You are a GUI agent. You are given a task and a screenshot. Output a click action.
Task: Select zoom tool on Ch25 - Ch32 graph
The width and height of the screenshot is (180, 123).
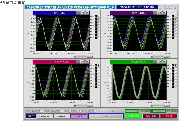[160, 62]
